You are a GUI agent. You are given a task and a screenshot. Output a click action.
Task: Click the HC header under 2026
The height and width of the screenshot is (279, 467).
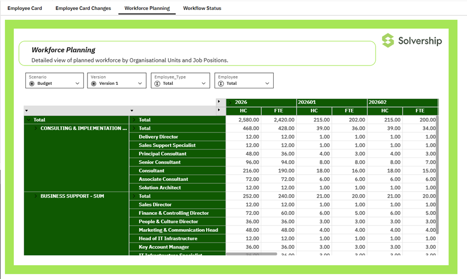pyautogui.click(x=243, y=111)
